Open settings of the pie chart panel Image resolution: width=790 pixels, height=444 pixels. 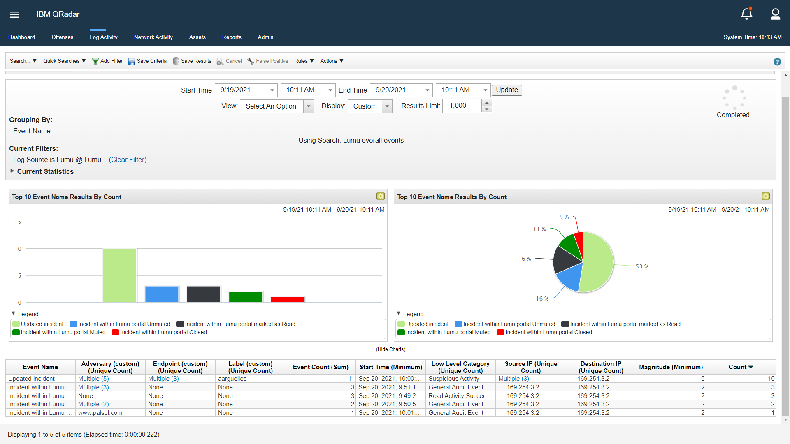[x=766, y=196]
